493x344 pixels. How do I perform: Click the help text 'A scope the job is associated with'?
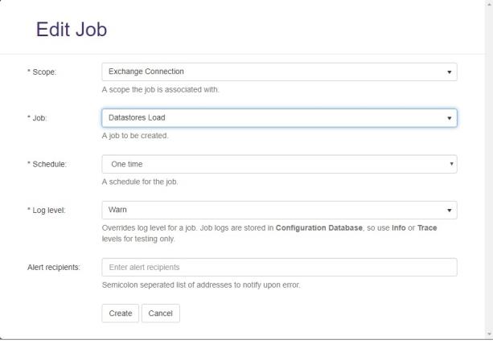pos(160,89)
